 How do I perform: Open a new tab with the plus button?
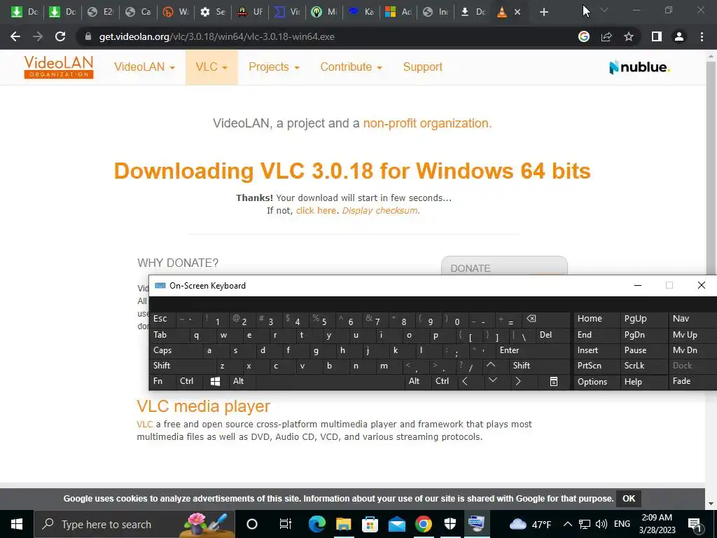pyautogui.click(x=543, y=13)
